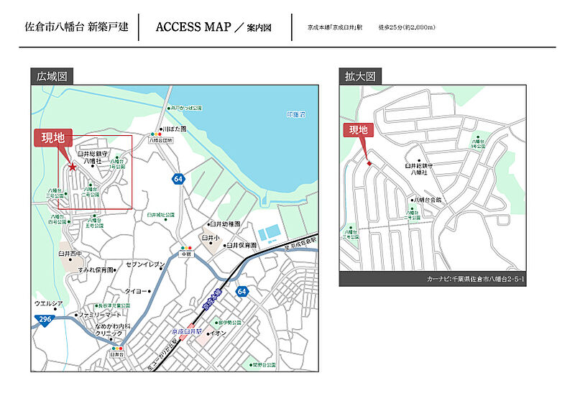Screen dimensions: 575x406
Task: Click the red diamond marker in enlarged map
Action: (x=369, y=164)
